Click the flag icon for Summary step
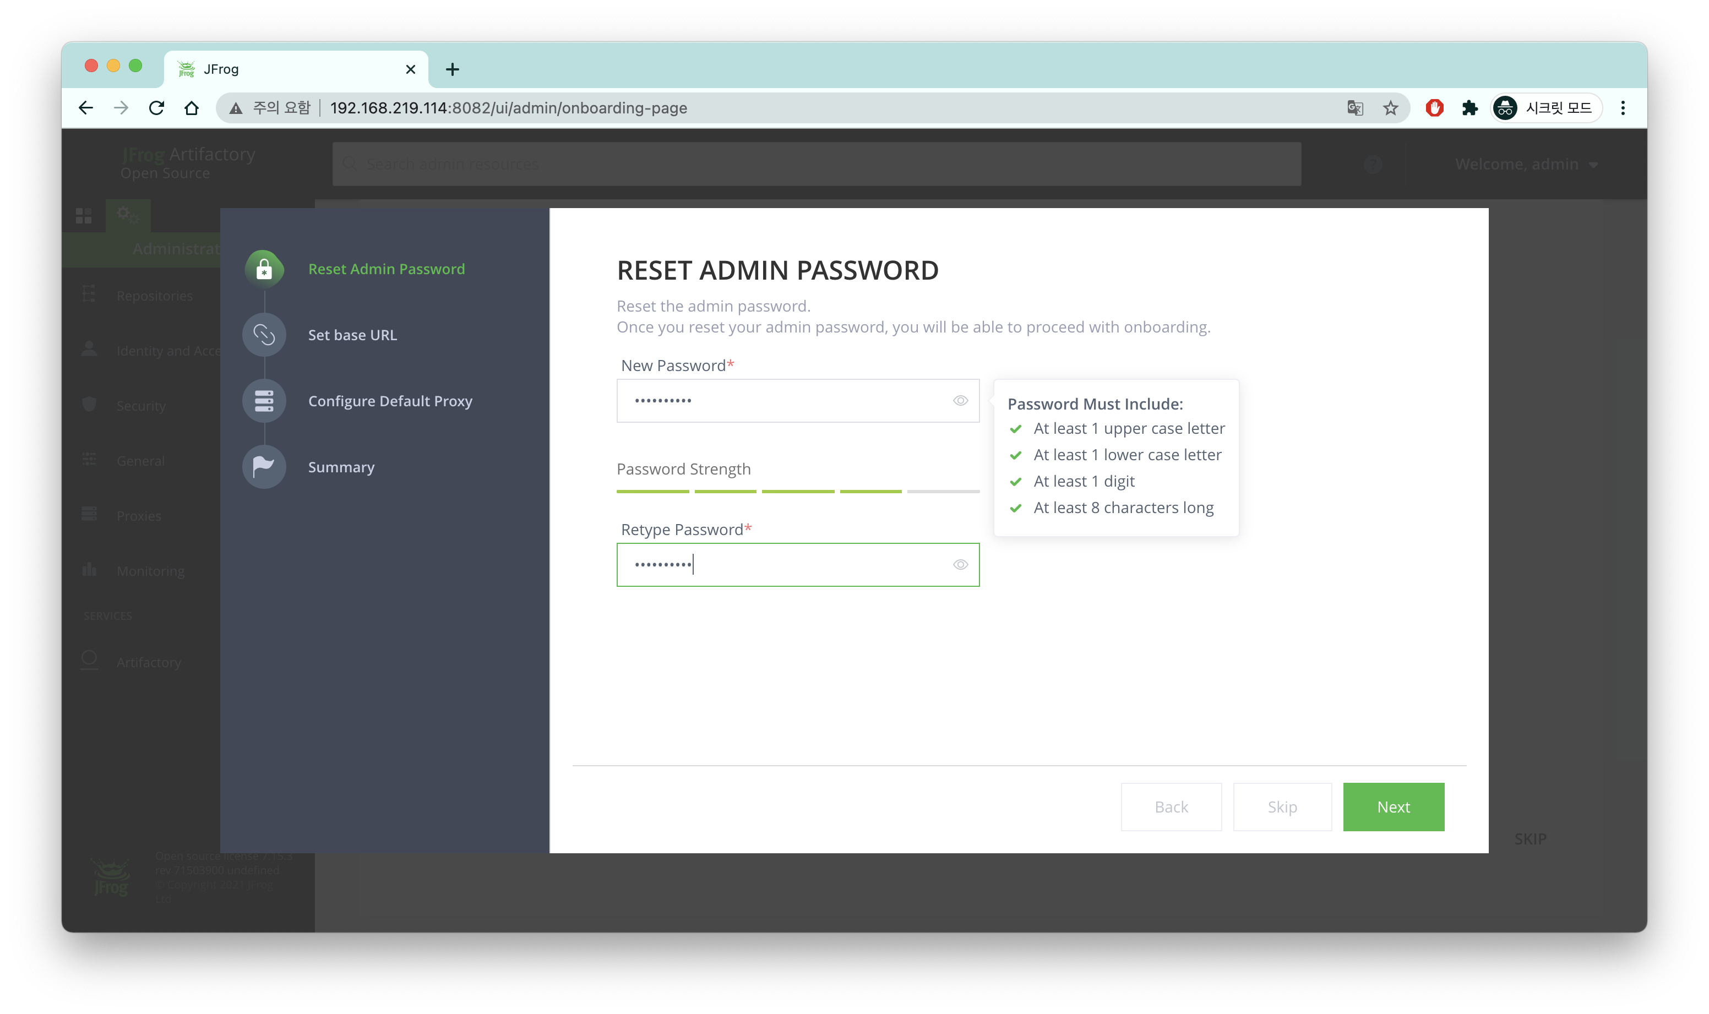This screenshot has height=1014, width=1709. (x=264, y=467)
